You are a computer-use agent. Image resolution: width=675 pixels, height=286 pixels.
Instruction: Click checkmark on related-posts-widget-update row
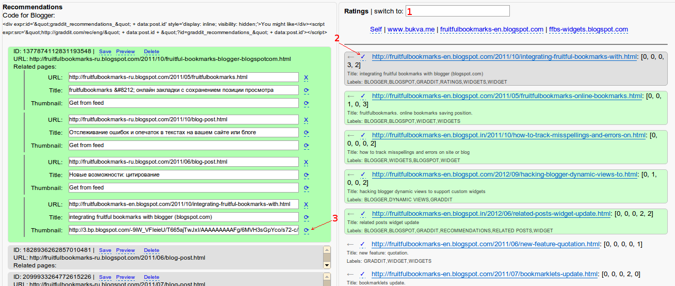point(363,214)
